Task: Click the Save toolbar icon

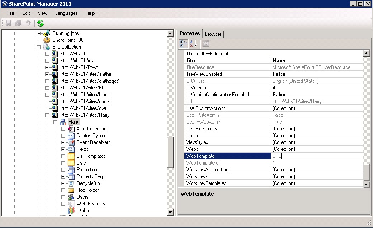Action: click(9, 23)
